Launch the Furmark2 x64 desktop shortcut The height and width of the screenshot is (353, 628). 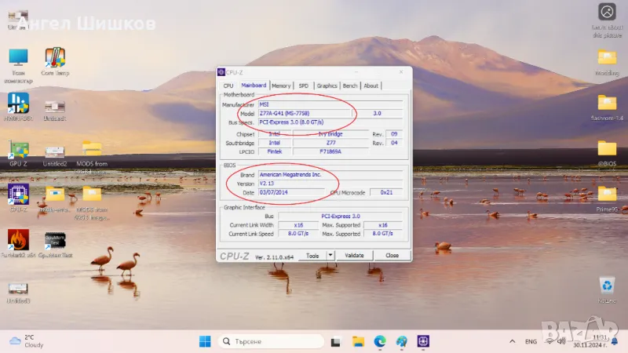(x=18, y=240)
